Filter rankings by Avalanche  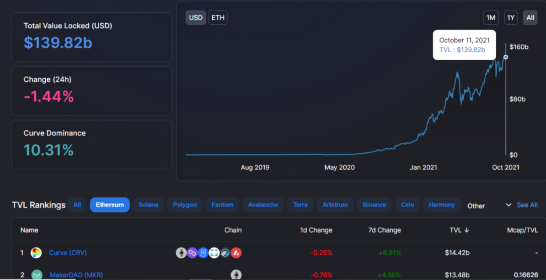[263, 205]
